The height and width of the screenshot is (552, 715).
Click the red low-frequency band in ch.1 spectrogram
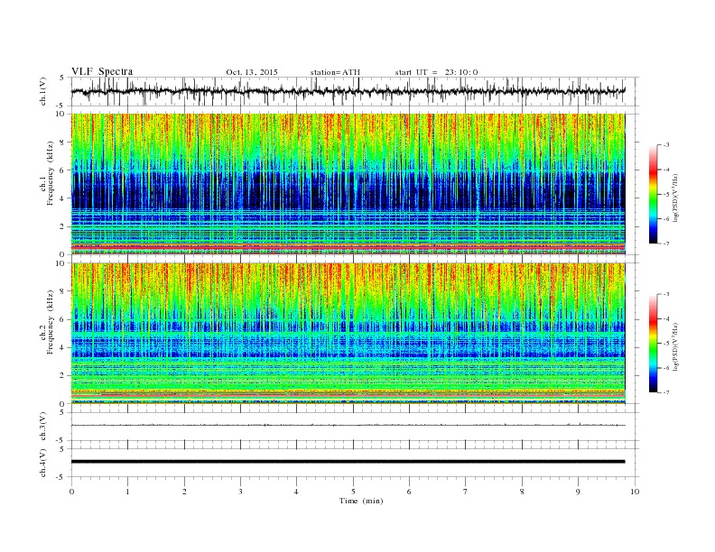coord(348,248)
